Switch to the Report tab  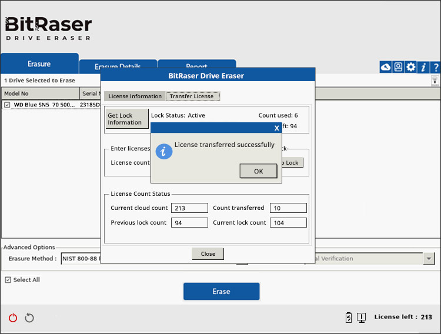[196, 64]
